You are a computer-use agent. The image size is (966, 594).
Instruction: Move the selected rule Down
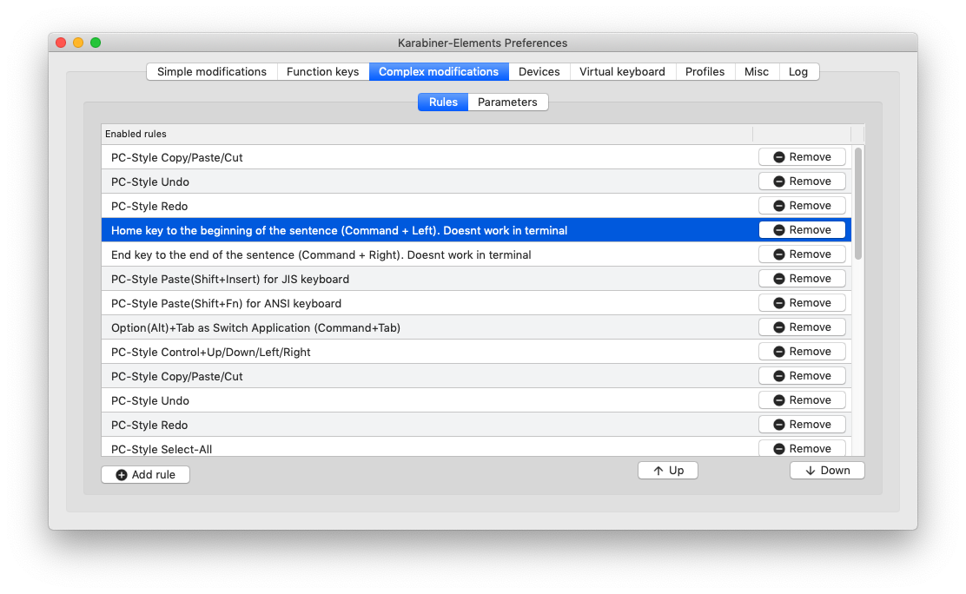click(x=827, y=470)
